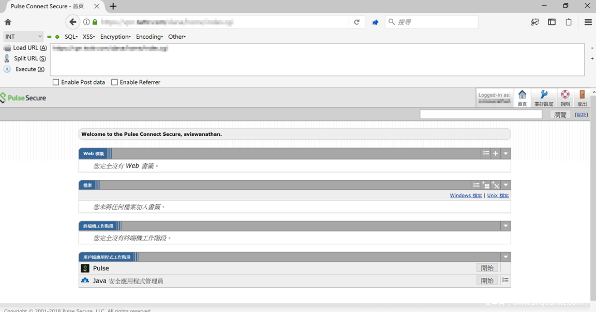Open the screenshot tool icon in toolbar
596x312 pixels.
click(x=535, y=22)
